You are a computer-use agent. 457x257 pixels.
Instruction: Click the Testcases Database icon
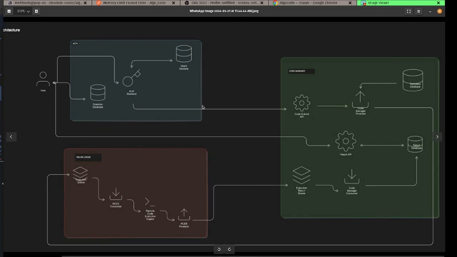click(x=413, y=80)
